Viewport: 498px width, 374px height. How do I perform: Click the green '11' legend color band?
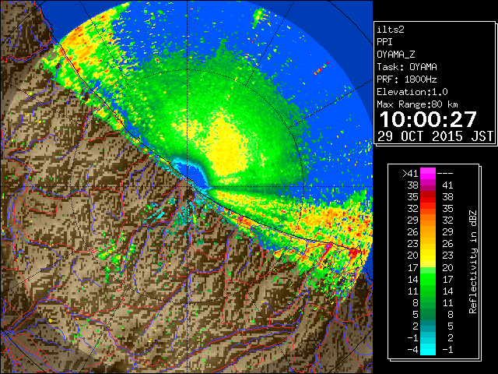click(x=428, y=291)
